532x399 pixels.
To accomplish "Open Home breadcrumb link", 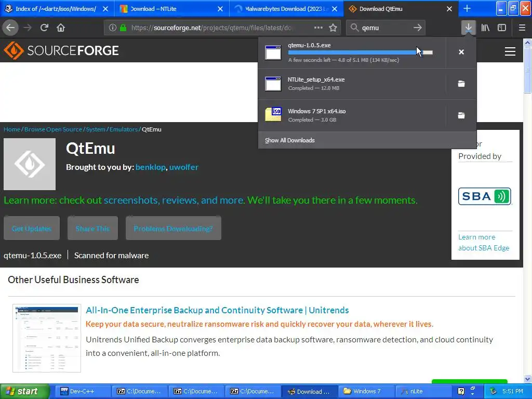I will point(12,129).
